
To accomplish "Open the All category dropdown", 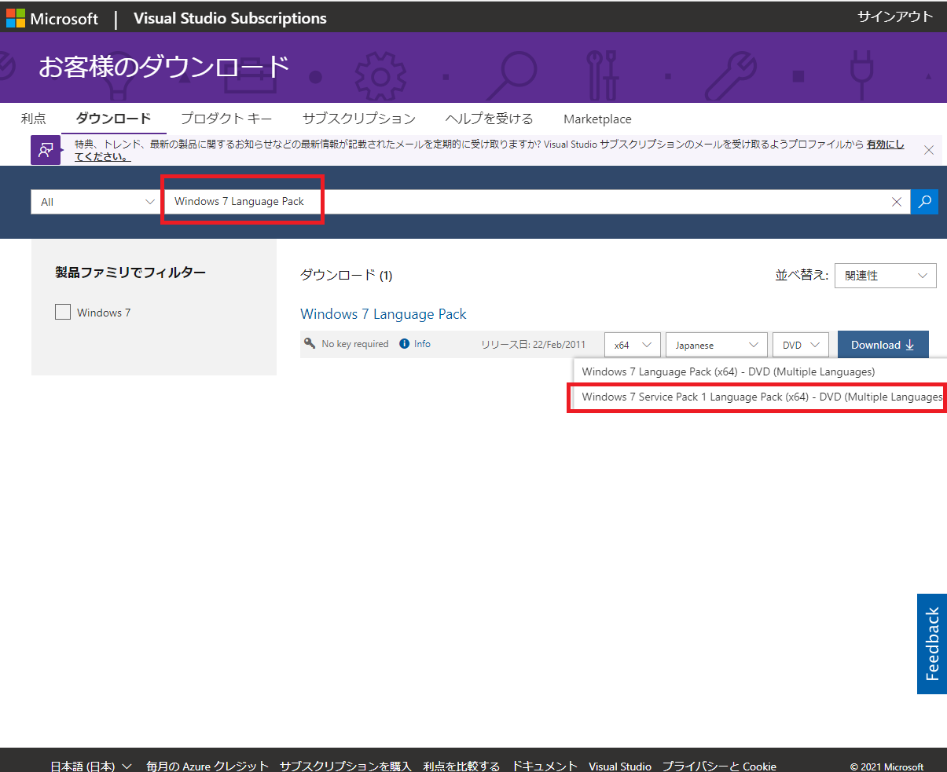I will (x=96, y=202).
